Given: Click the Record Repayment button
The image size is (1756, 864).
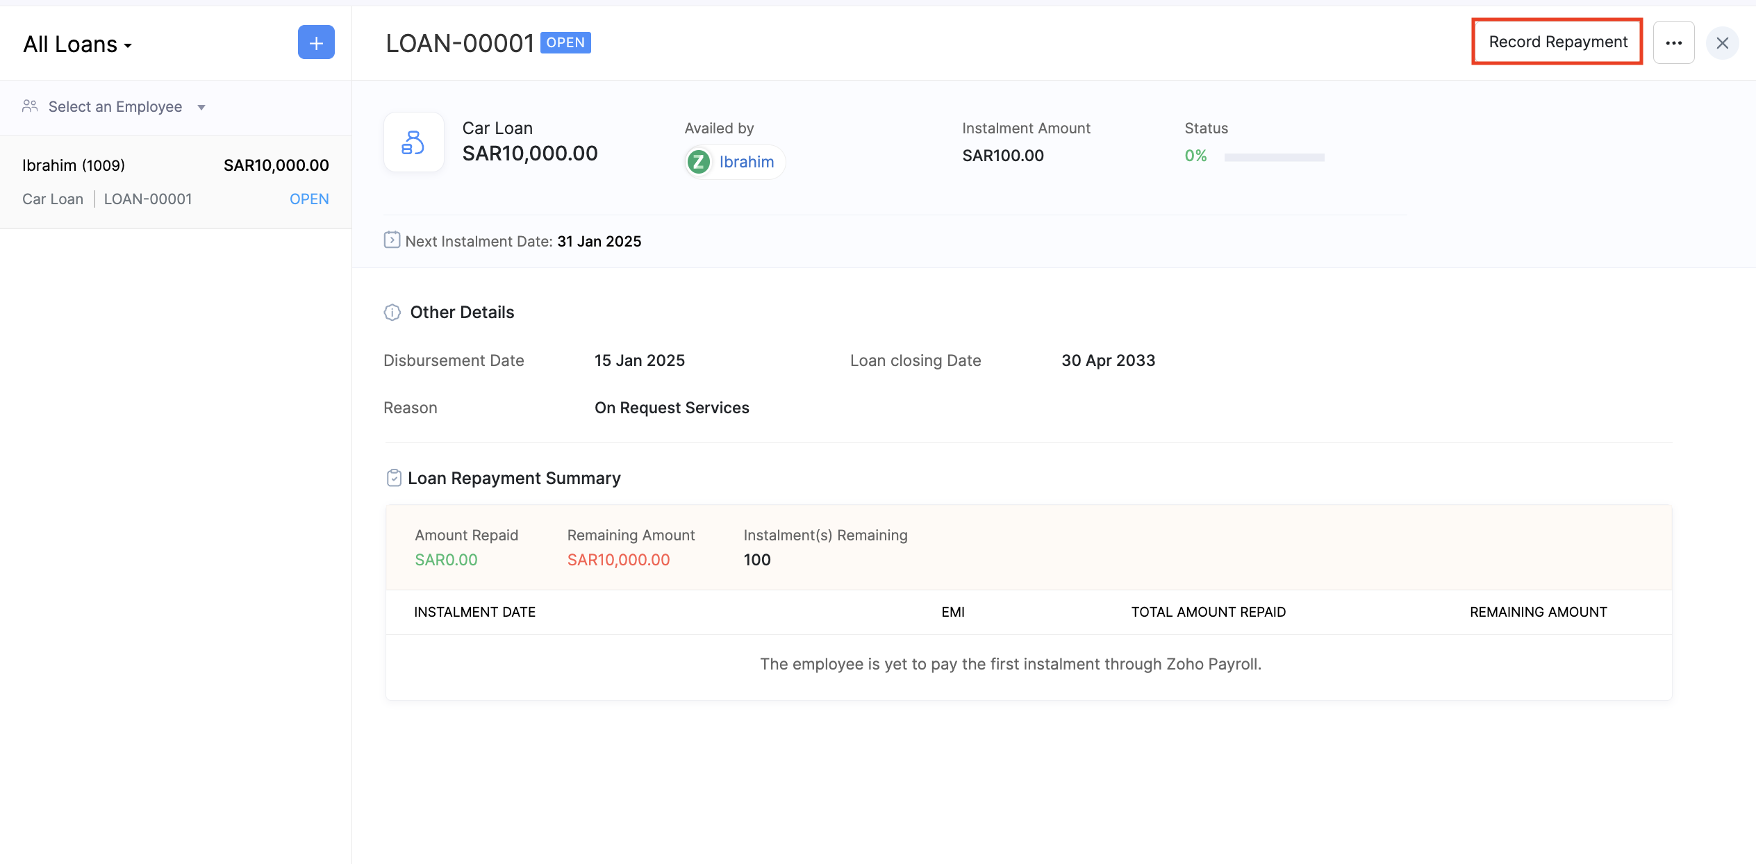Looking at the screenshot, I should point(1557,42).
